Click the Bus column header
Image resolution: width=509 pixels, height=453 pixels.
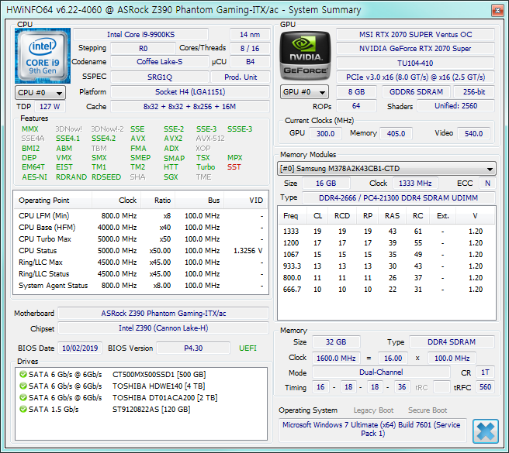pos(199,201)
